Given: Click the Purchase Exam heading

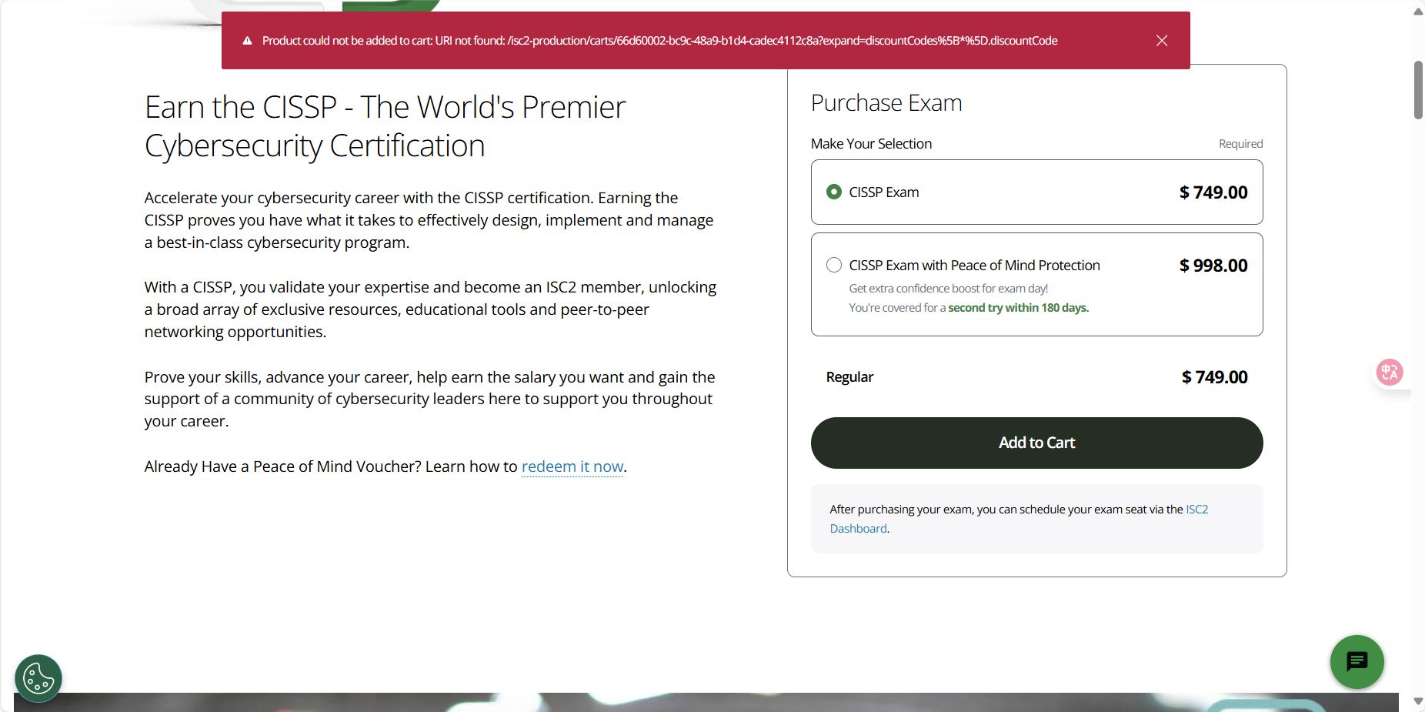Looking at the screenshot, I should (x=886, y=102).
